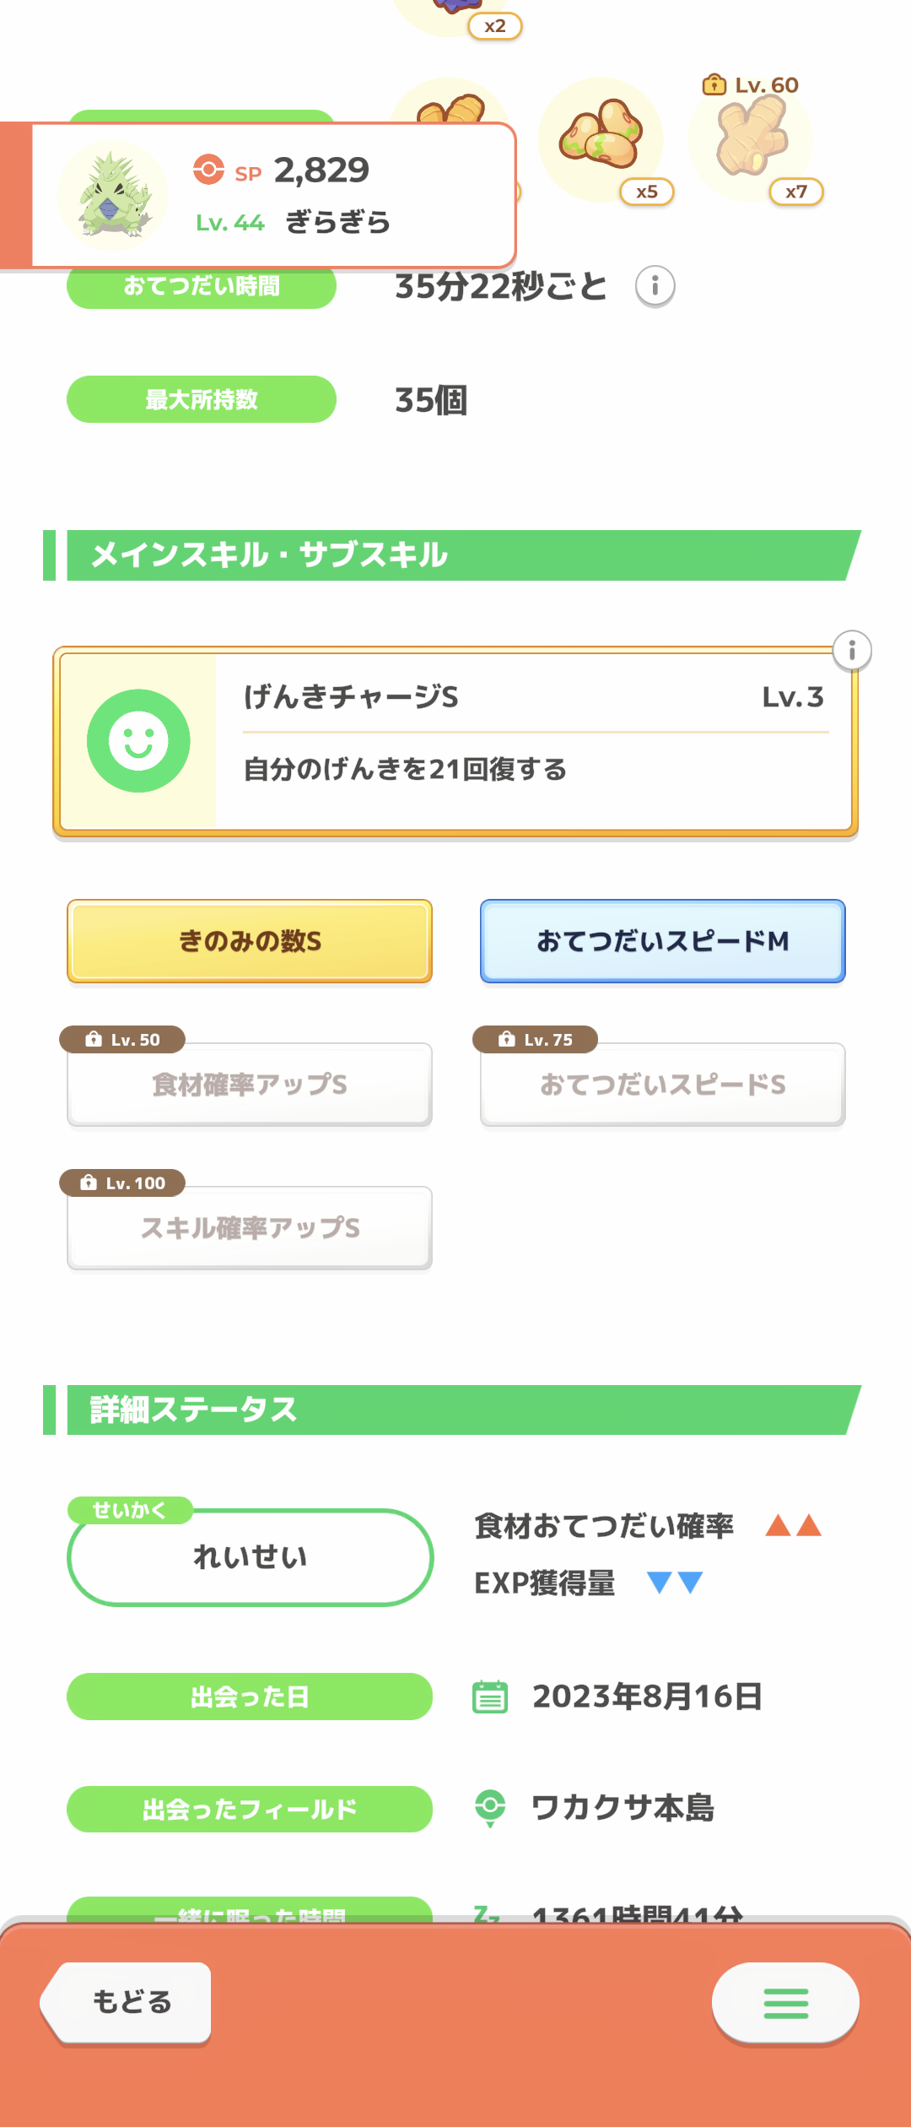
Task: Select the おてつだいスピードM subskill
Action: tap(662, 941)
